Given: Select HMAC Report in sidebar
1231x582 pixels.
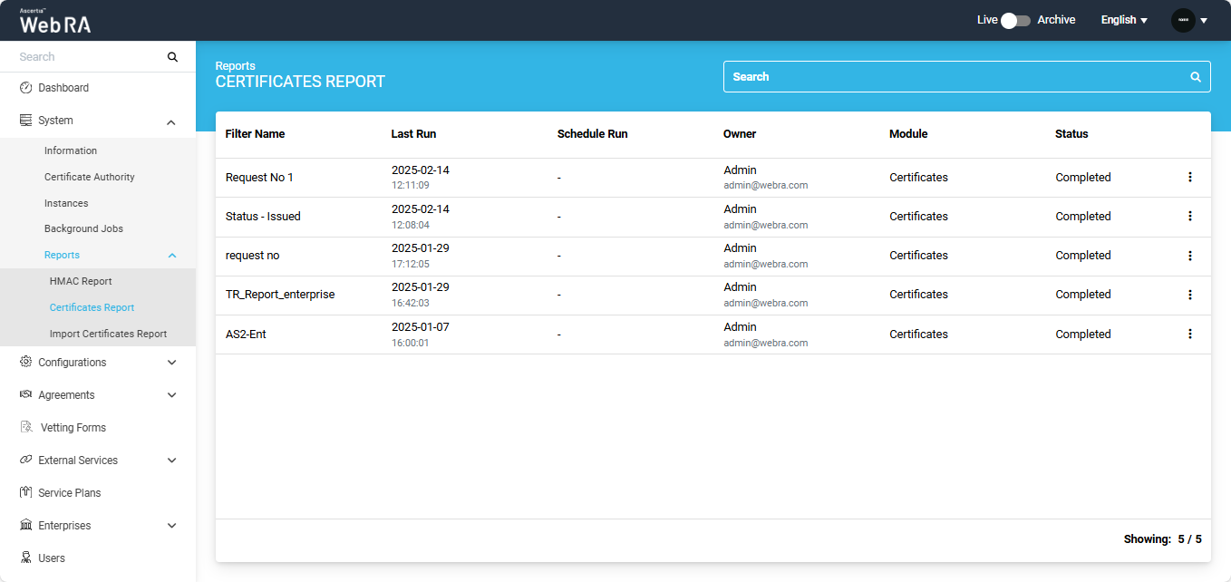Looking at the screenshot, I should pos(81,281).
